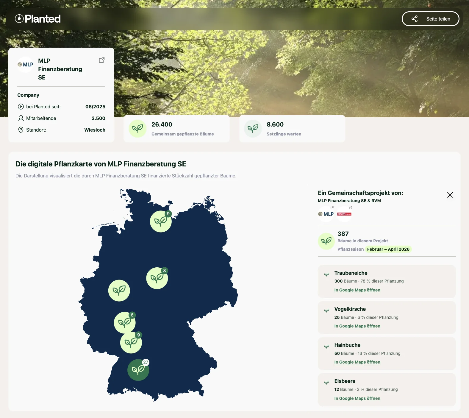Click the 2.500 Mitarbeitende value
Screen dimensions: 469x418
99,118
